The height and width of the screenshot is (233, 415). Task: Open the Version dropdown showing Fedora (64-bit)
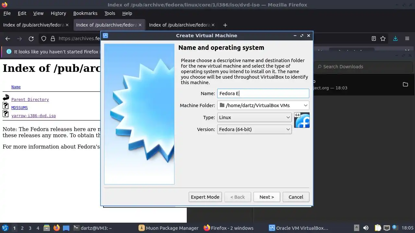[x=254, y=129]
